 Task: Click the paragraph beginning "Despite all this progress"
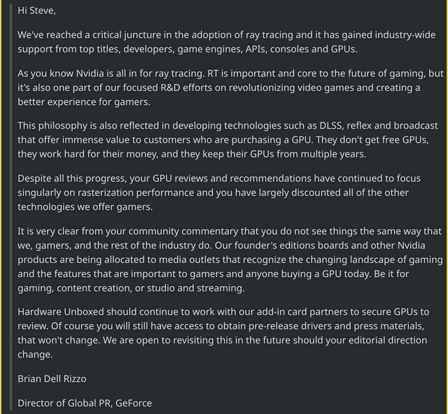pos(219,192)
